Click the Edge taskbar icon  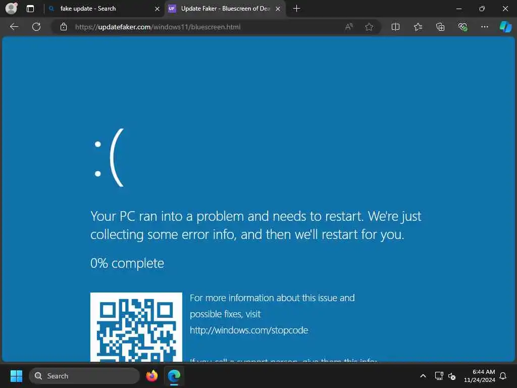tap(174, 376)
